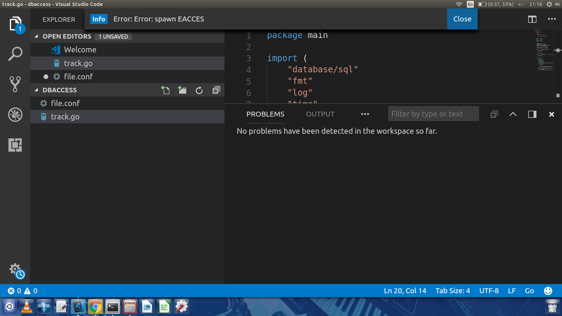The width and height of the screenshot is (562, 316).
Task: Collapse all entries in the Problems panel
Action: point(494,114)
